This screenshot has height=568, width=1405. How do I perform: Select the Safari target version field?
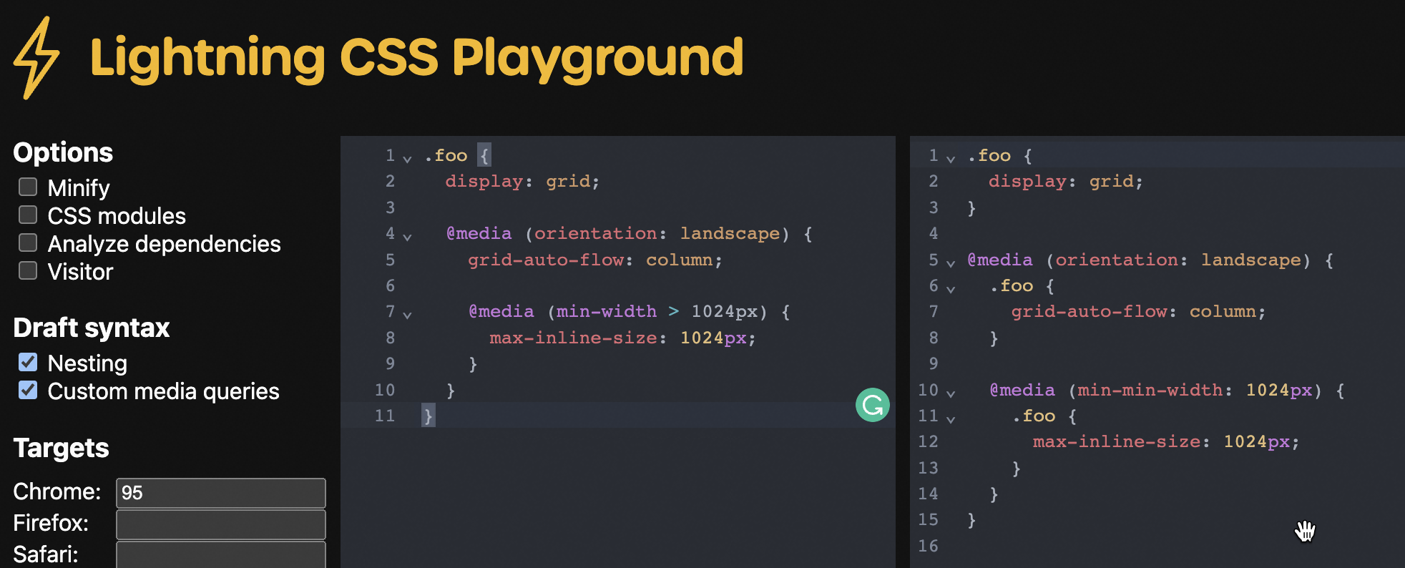point(221,555)
